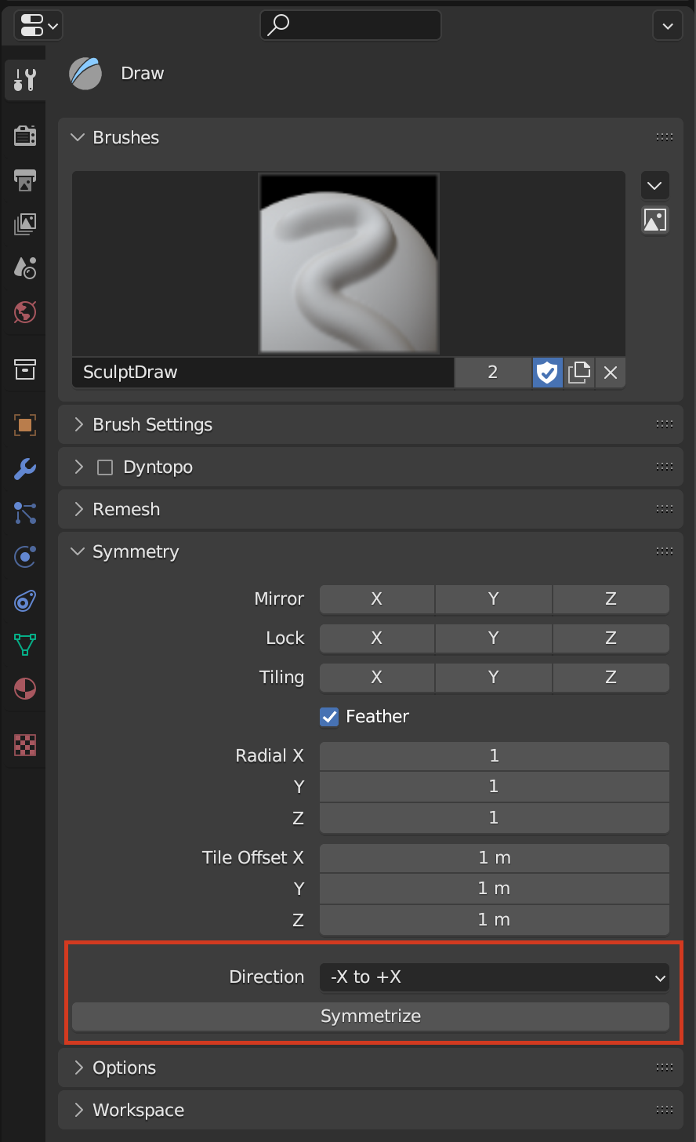Collapse the Symmetry panel

135,551
